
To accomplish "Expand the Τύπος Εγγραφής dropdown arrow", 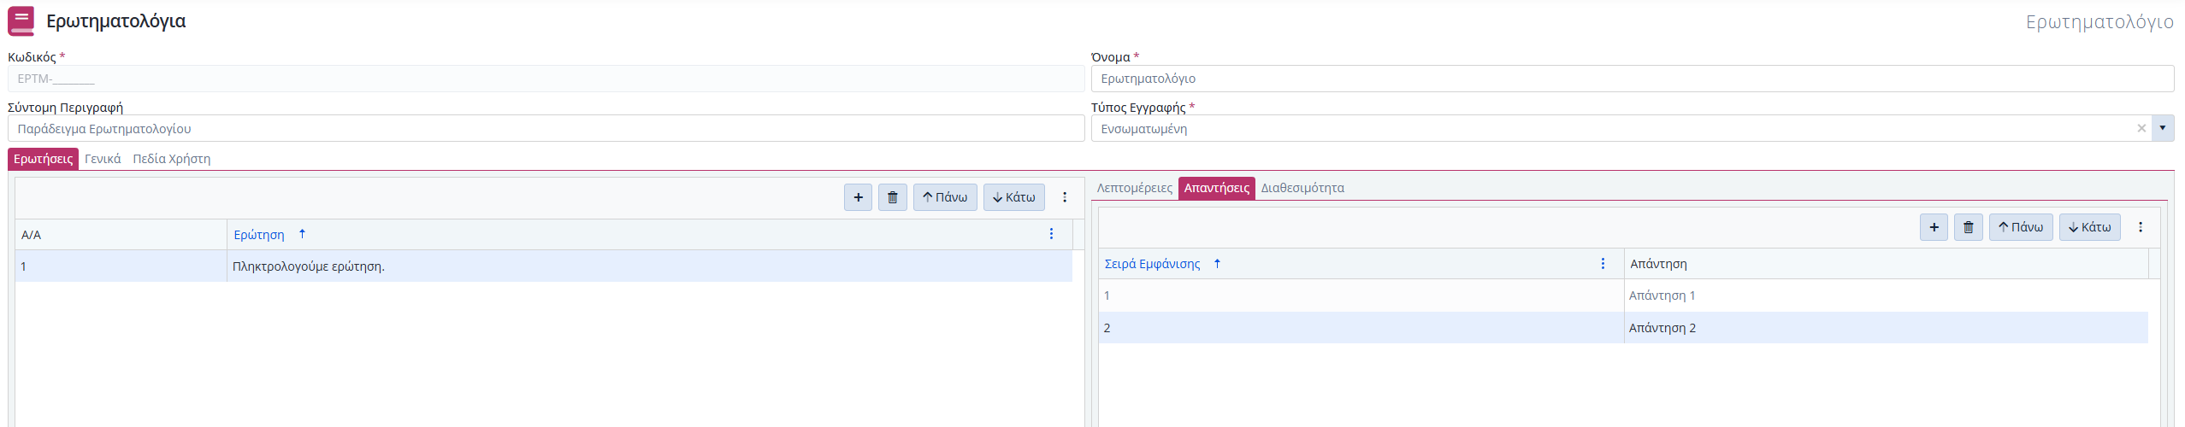I will [2162, 128].
